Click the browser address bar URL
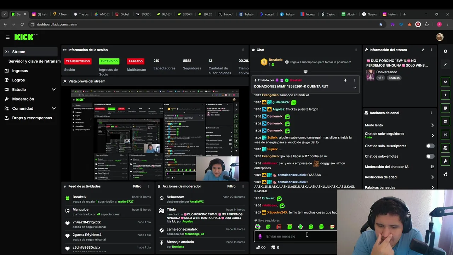This screenshot has width=453, height=255. click(x=57, y=24)
